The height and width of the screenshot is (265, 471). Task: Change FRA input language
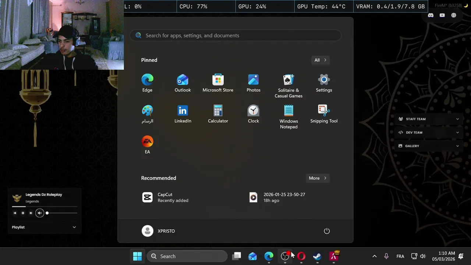[x=400, y=256]
